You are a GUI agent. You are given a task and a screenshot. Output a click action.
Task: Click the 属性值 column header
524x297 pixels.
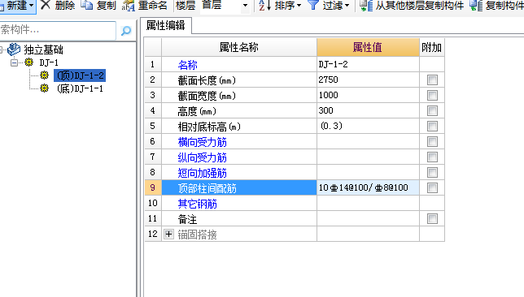[x=368, y=47]
